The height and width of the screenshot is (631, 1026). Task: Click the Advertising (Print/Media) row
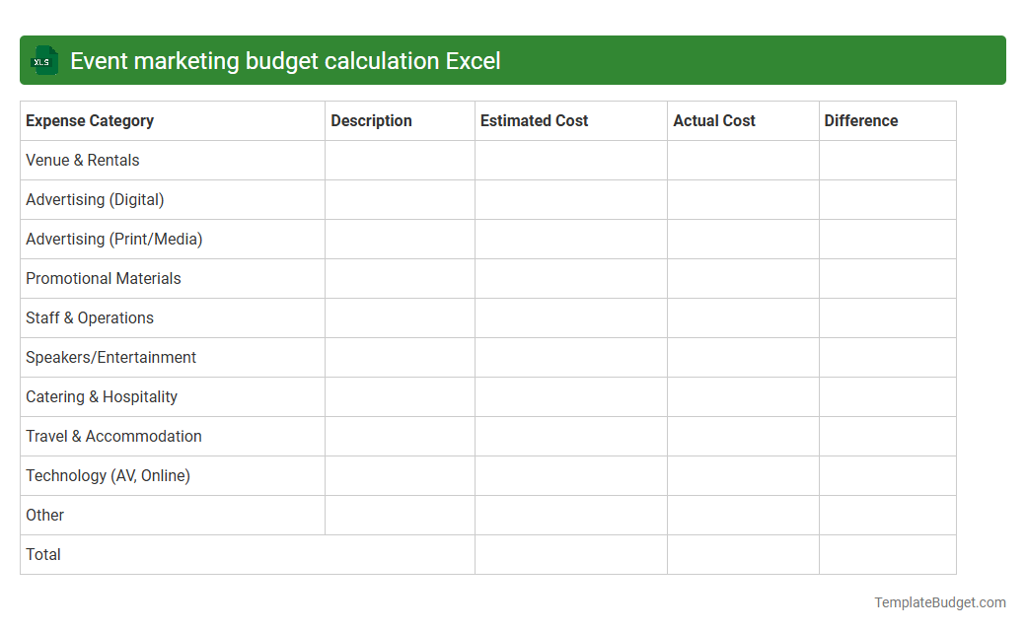113,239
